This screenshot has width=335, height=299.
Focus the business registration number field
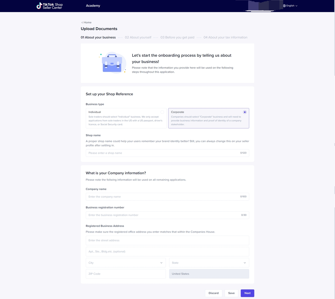pos(162,215)
